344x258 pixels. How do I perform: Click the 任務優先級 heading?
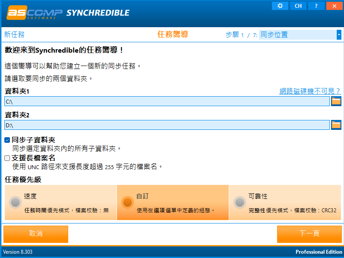tap(23, 179)
